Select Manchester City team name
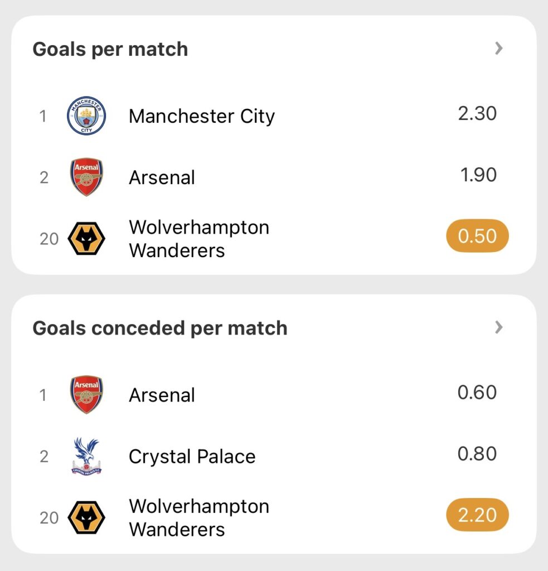This screenshot has height=571, width=548. tap(202, 116)
